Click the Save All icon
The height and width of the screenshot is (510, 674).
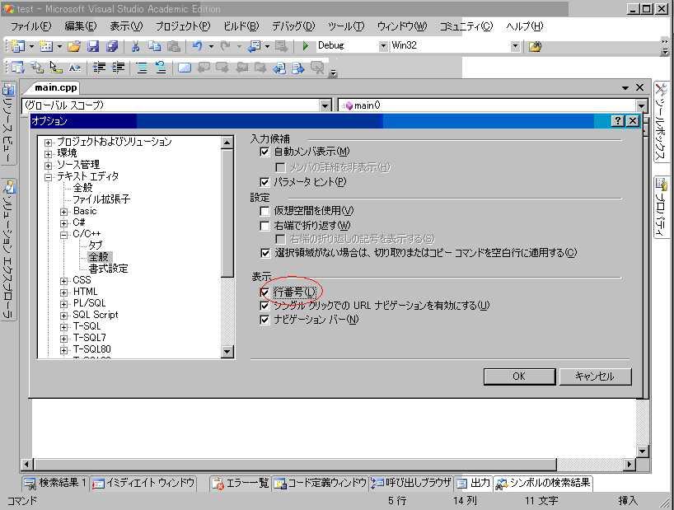click(x=111, y=46)
